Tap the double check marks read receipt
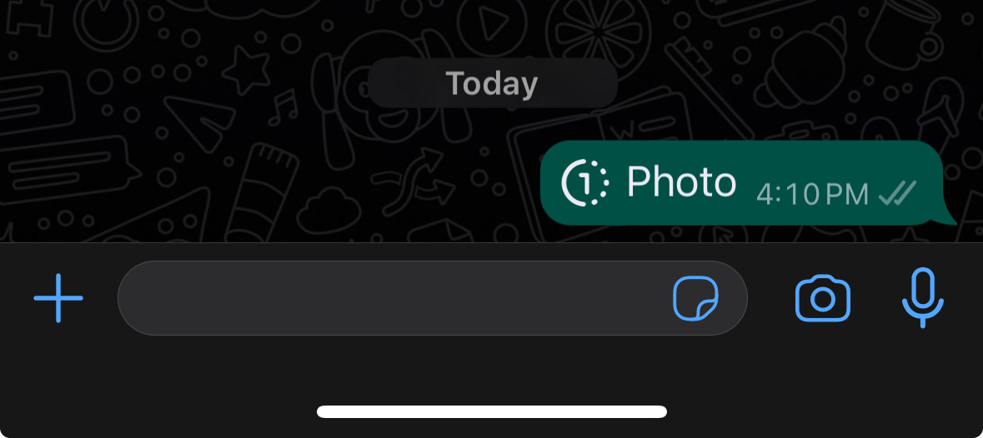This screenshot has width=983, height=438. (898, 192)
